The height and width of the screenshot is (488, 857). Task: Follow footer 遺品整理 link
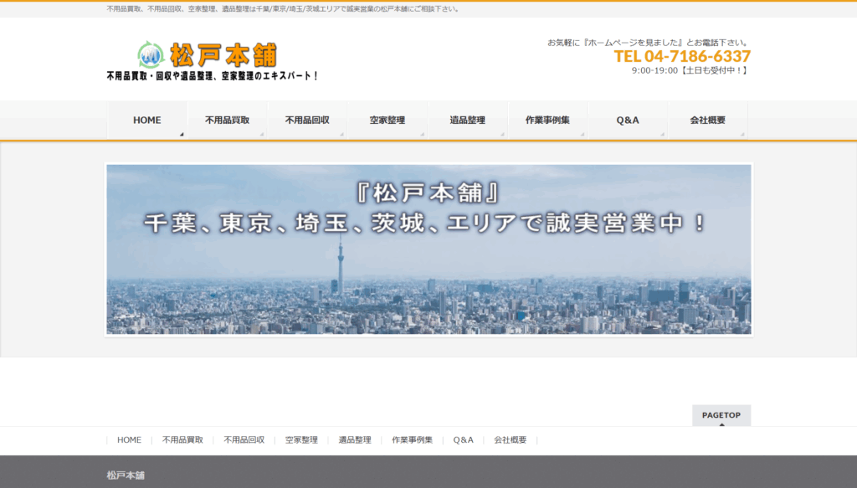pos(355,440)
